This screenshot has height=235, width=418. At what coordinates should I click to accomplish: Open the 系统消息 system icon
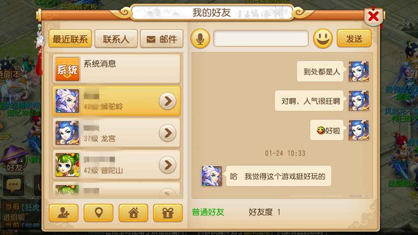coord(67,69)
